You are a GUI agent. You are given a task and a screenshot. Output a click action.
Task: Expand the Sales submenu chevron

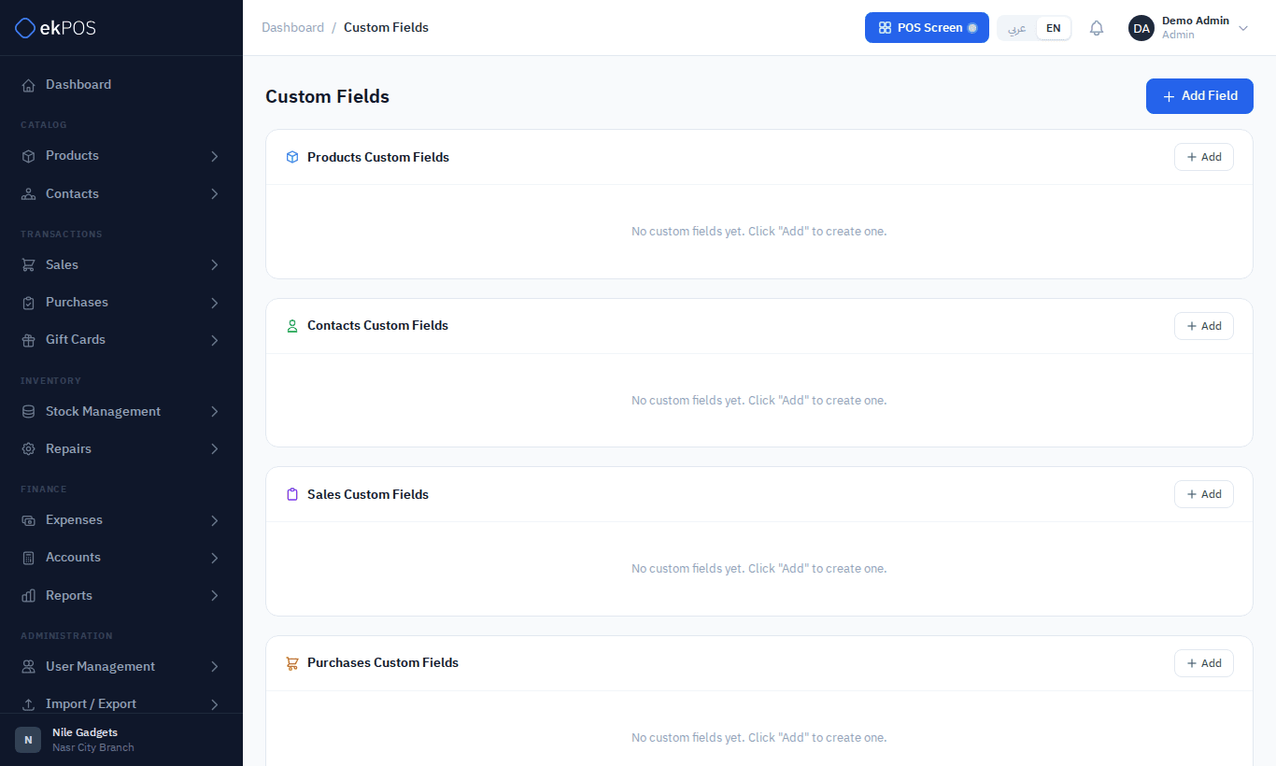click(215, 265)
